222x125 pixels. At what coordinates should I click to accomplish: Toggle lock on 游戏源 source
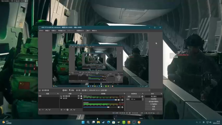pyautogui.click(x=81, y=98)
